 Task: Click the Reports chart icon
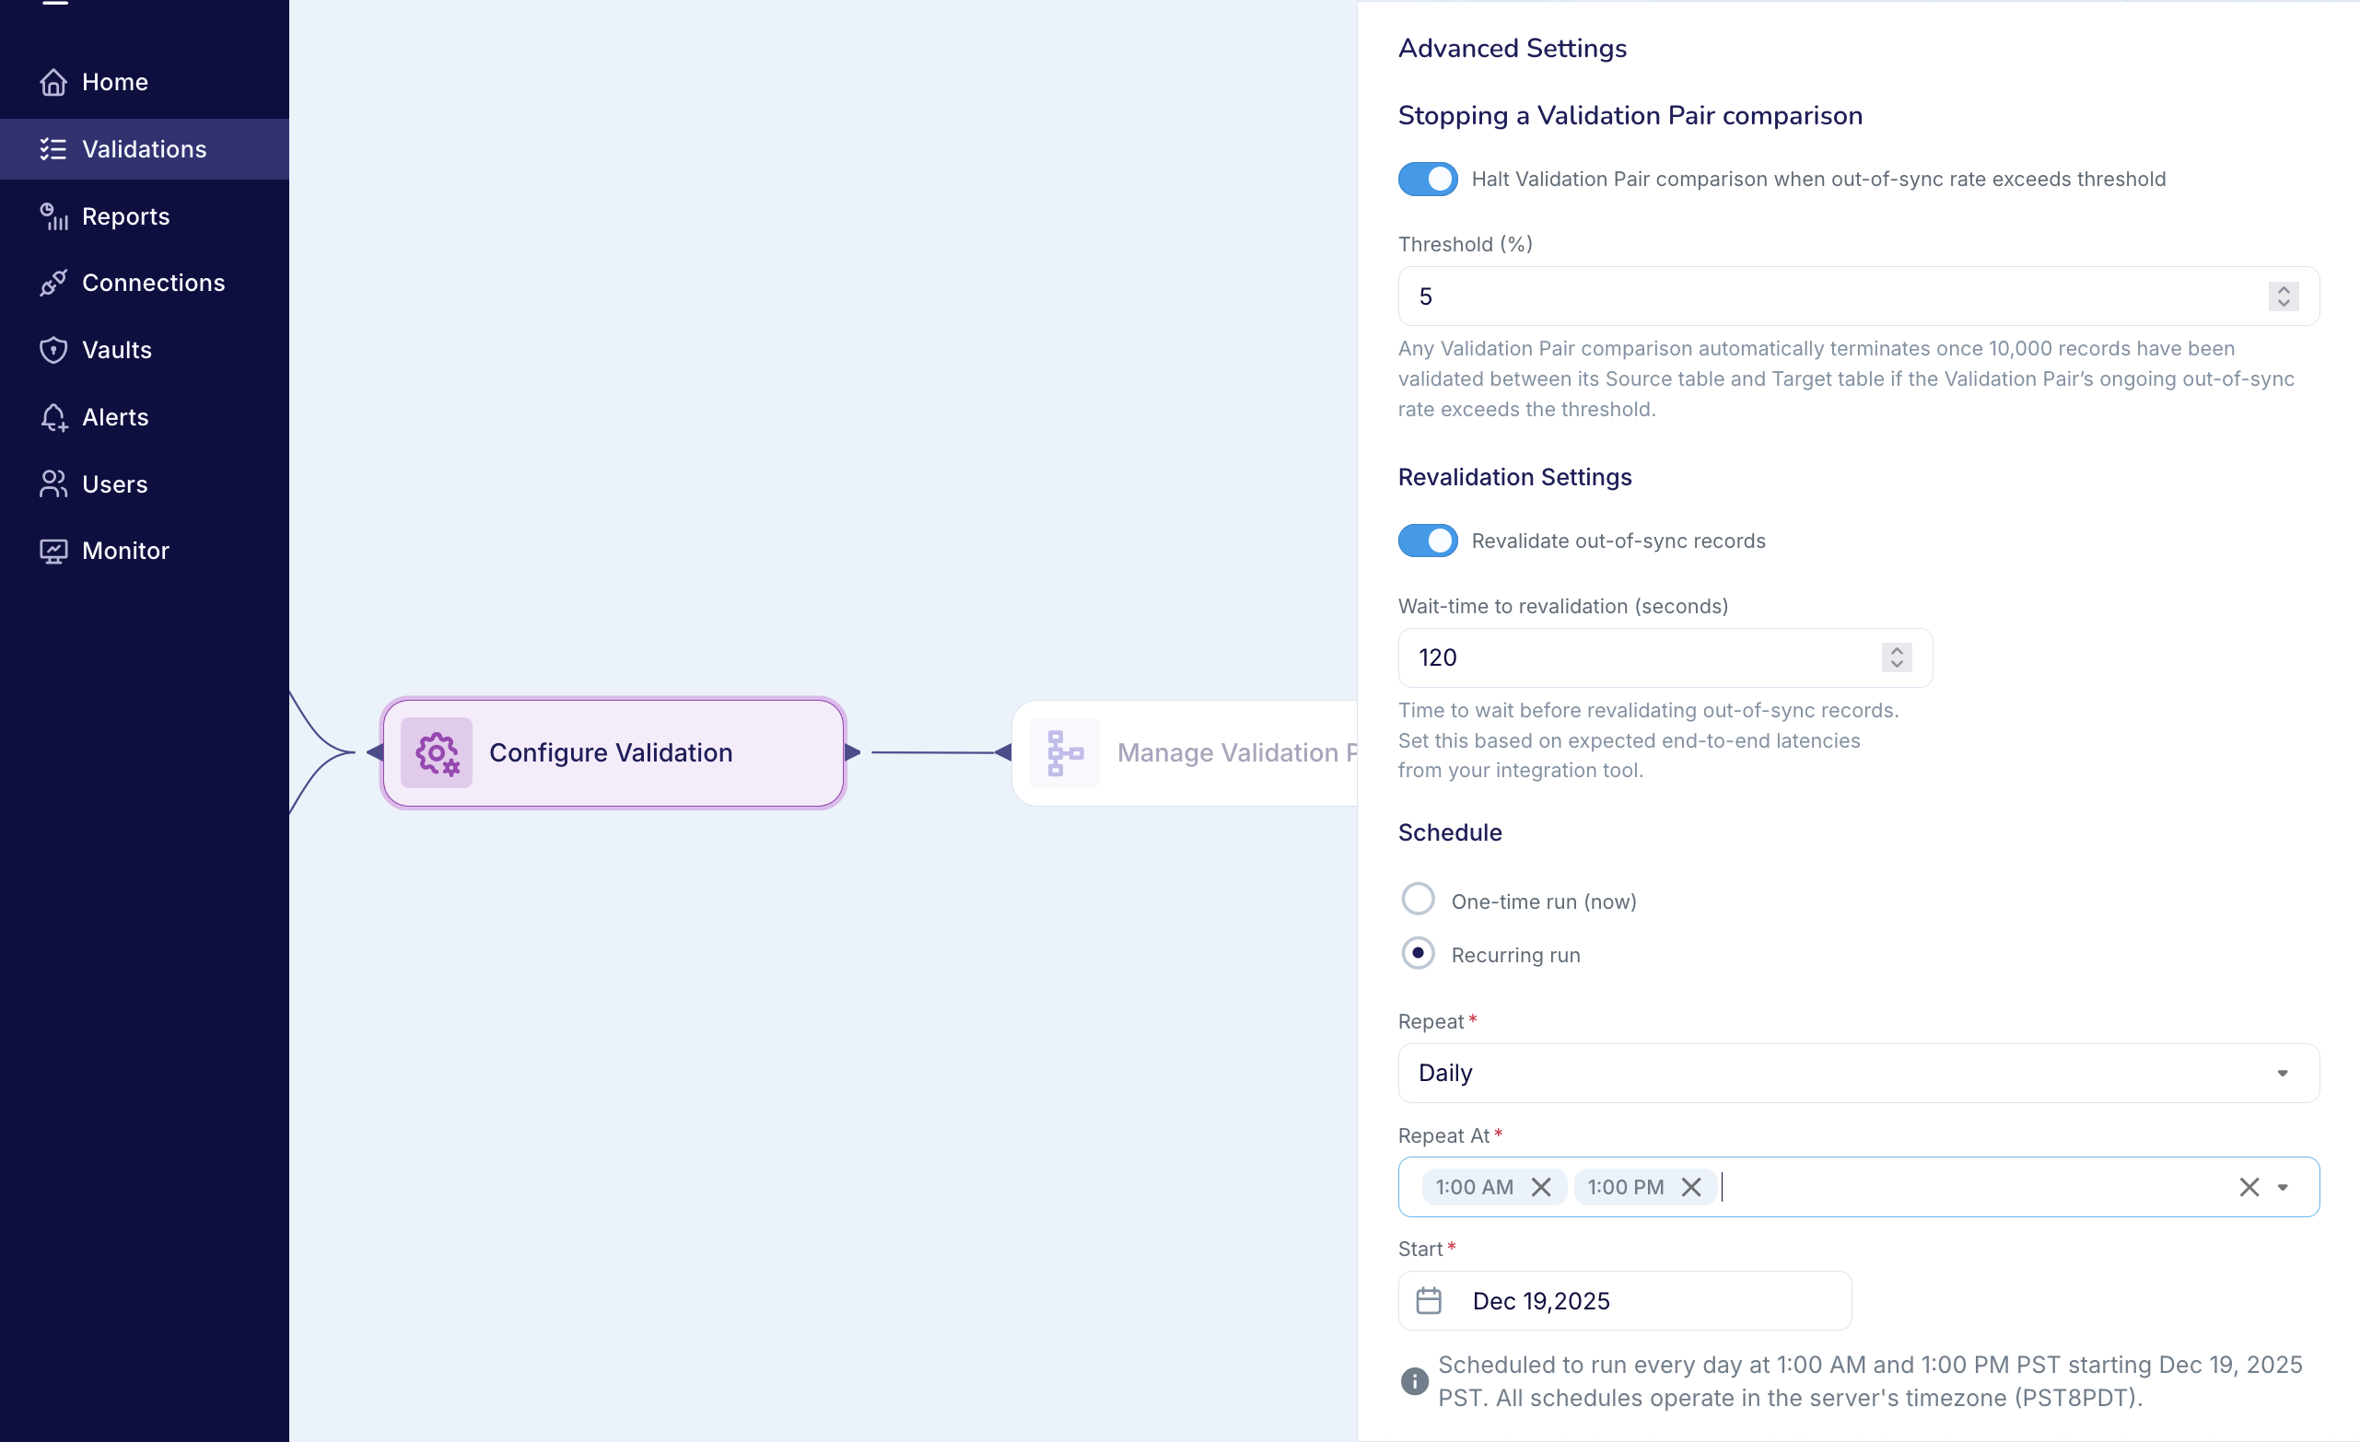point(53,216)
